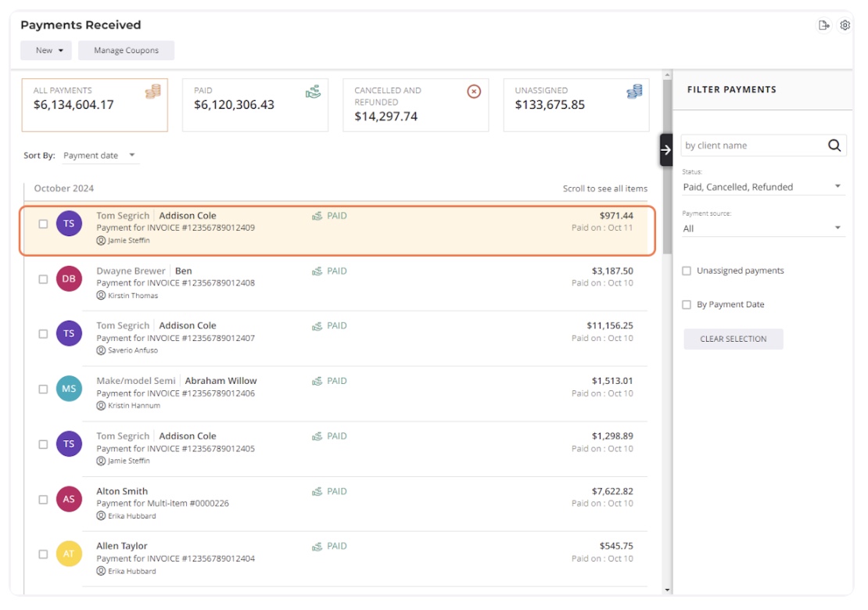Select the Unassigned summary card

click(x=576, y=105)
